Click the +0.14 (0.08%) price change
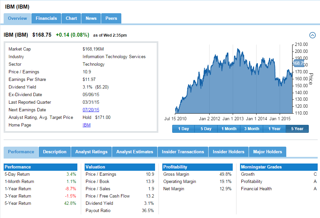Screen dimensions: 320x218 pyautogui.click(x=72, y=35)
